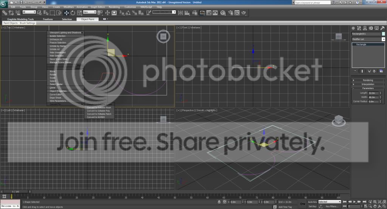Toggle Show End Result in modifier stack
Viewport: 387px width, 209px height.
click(362, 71)
